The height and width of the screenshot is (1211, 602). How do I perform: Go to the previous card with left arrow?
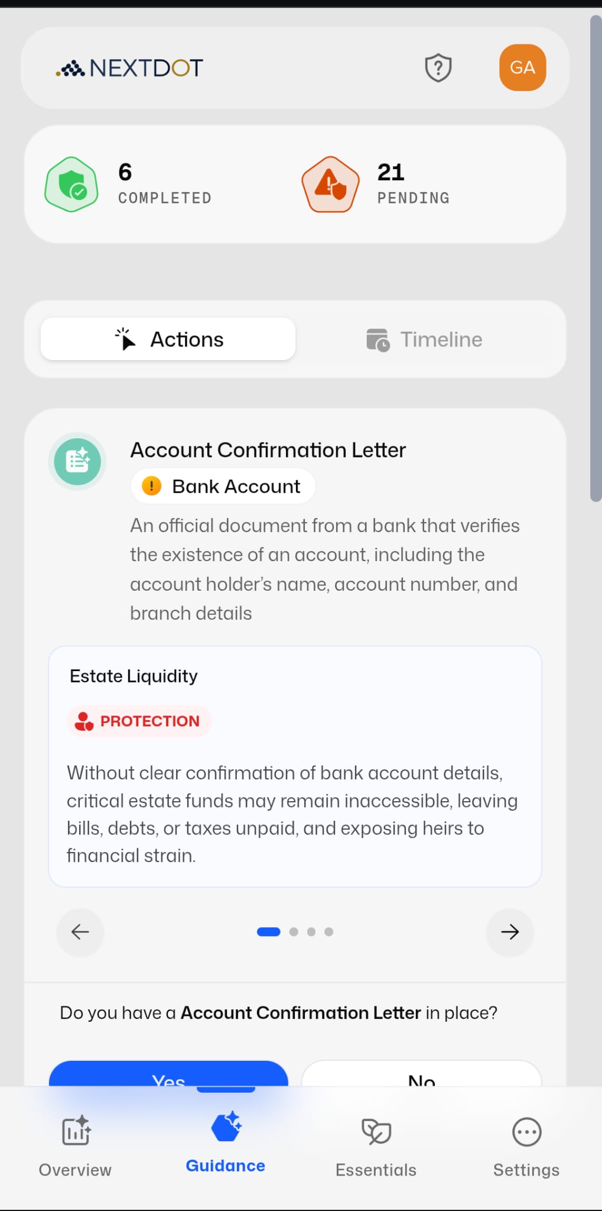80,932
